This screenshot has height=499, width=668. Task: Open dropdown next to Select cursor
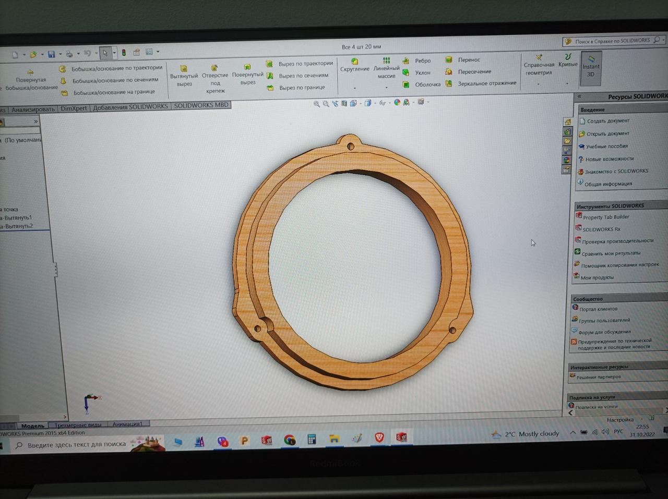point(114,53)
